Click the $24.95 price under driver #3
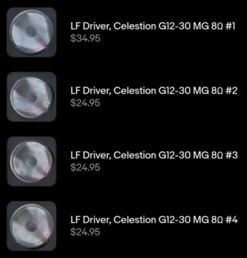 pyautogui.click(x=86, y=168)
